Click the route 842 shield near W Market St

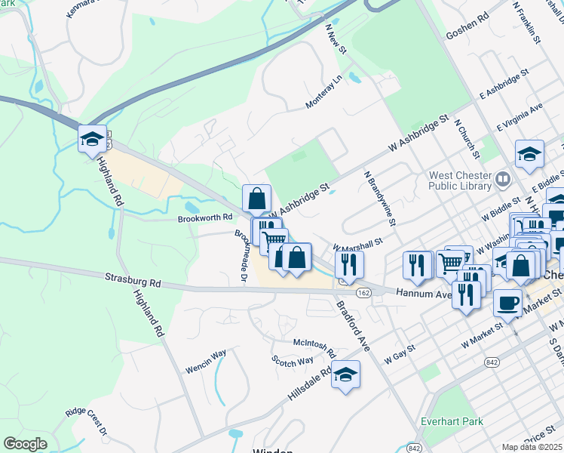point(492,362)
